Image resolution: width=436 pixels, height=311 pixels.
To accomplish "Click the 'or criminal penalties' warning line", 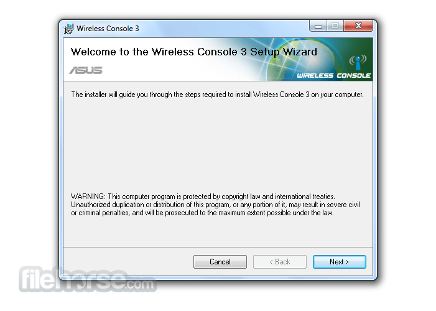I will click(202, 213).
